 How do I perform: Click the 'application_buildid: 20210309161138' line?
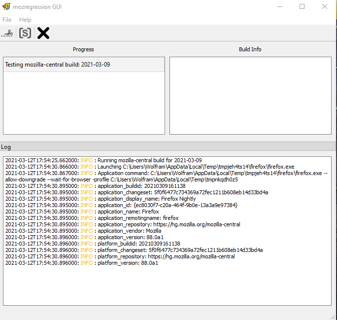[x=96, y=186]
